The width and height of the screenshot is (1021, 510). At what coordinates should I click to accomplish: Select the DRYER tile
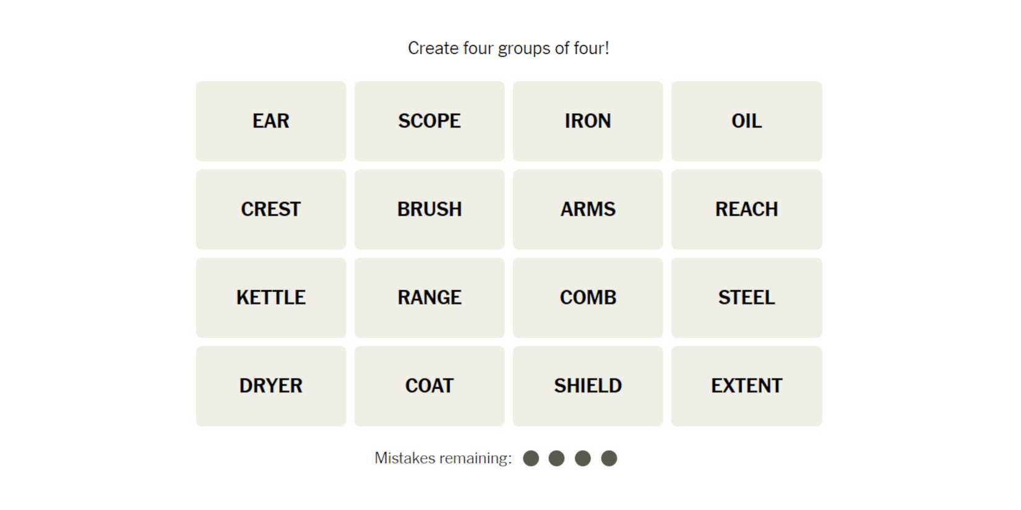270,386
